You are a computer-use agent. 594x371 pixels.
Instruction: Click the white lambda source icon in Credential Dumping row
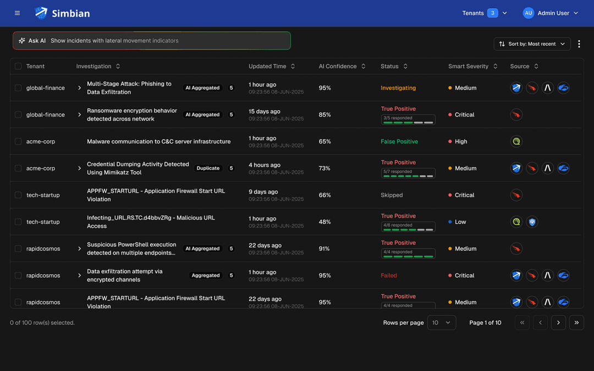547,168
